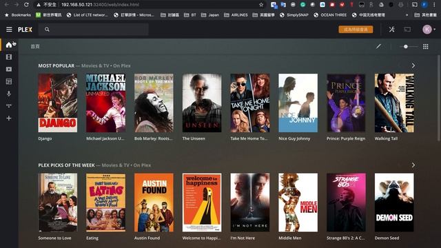Show hidden bookmarks overflow chevron
The image size is (441, 248).
[x=407, y=15]
